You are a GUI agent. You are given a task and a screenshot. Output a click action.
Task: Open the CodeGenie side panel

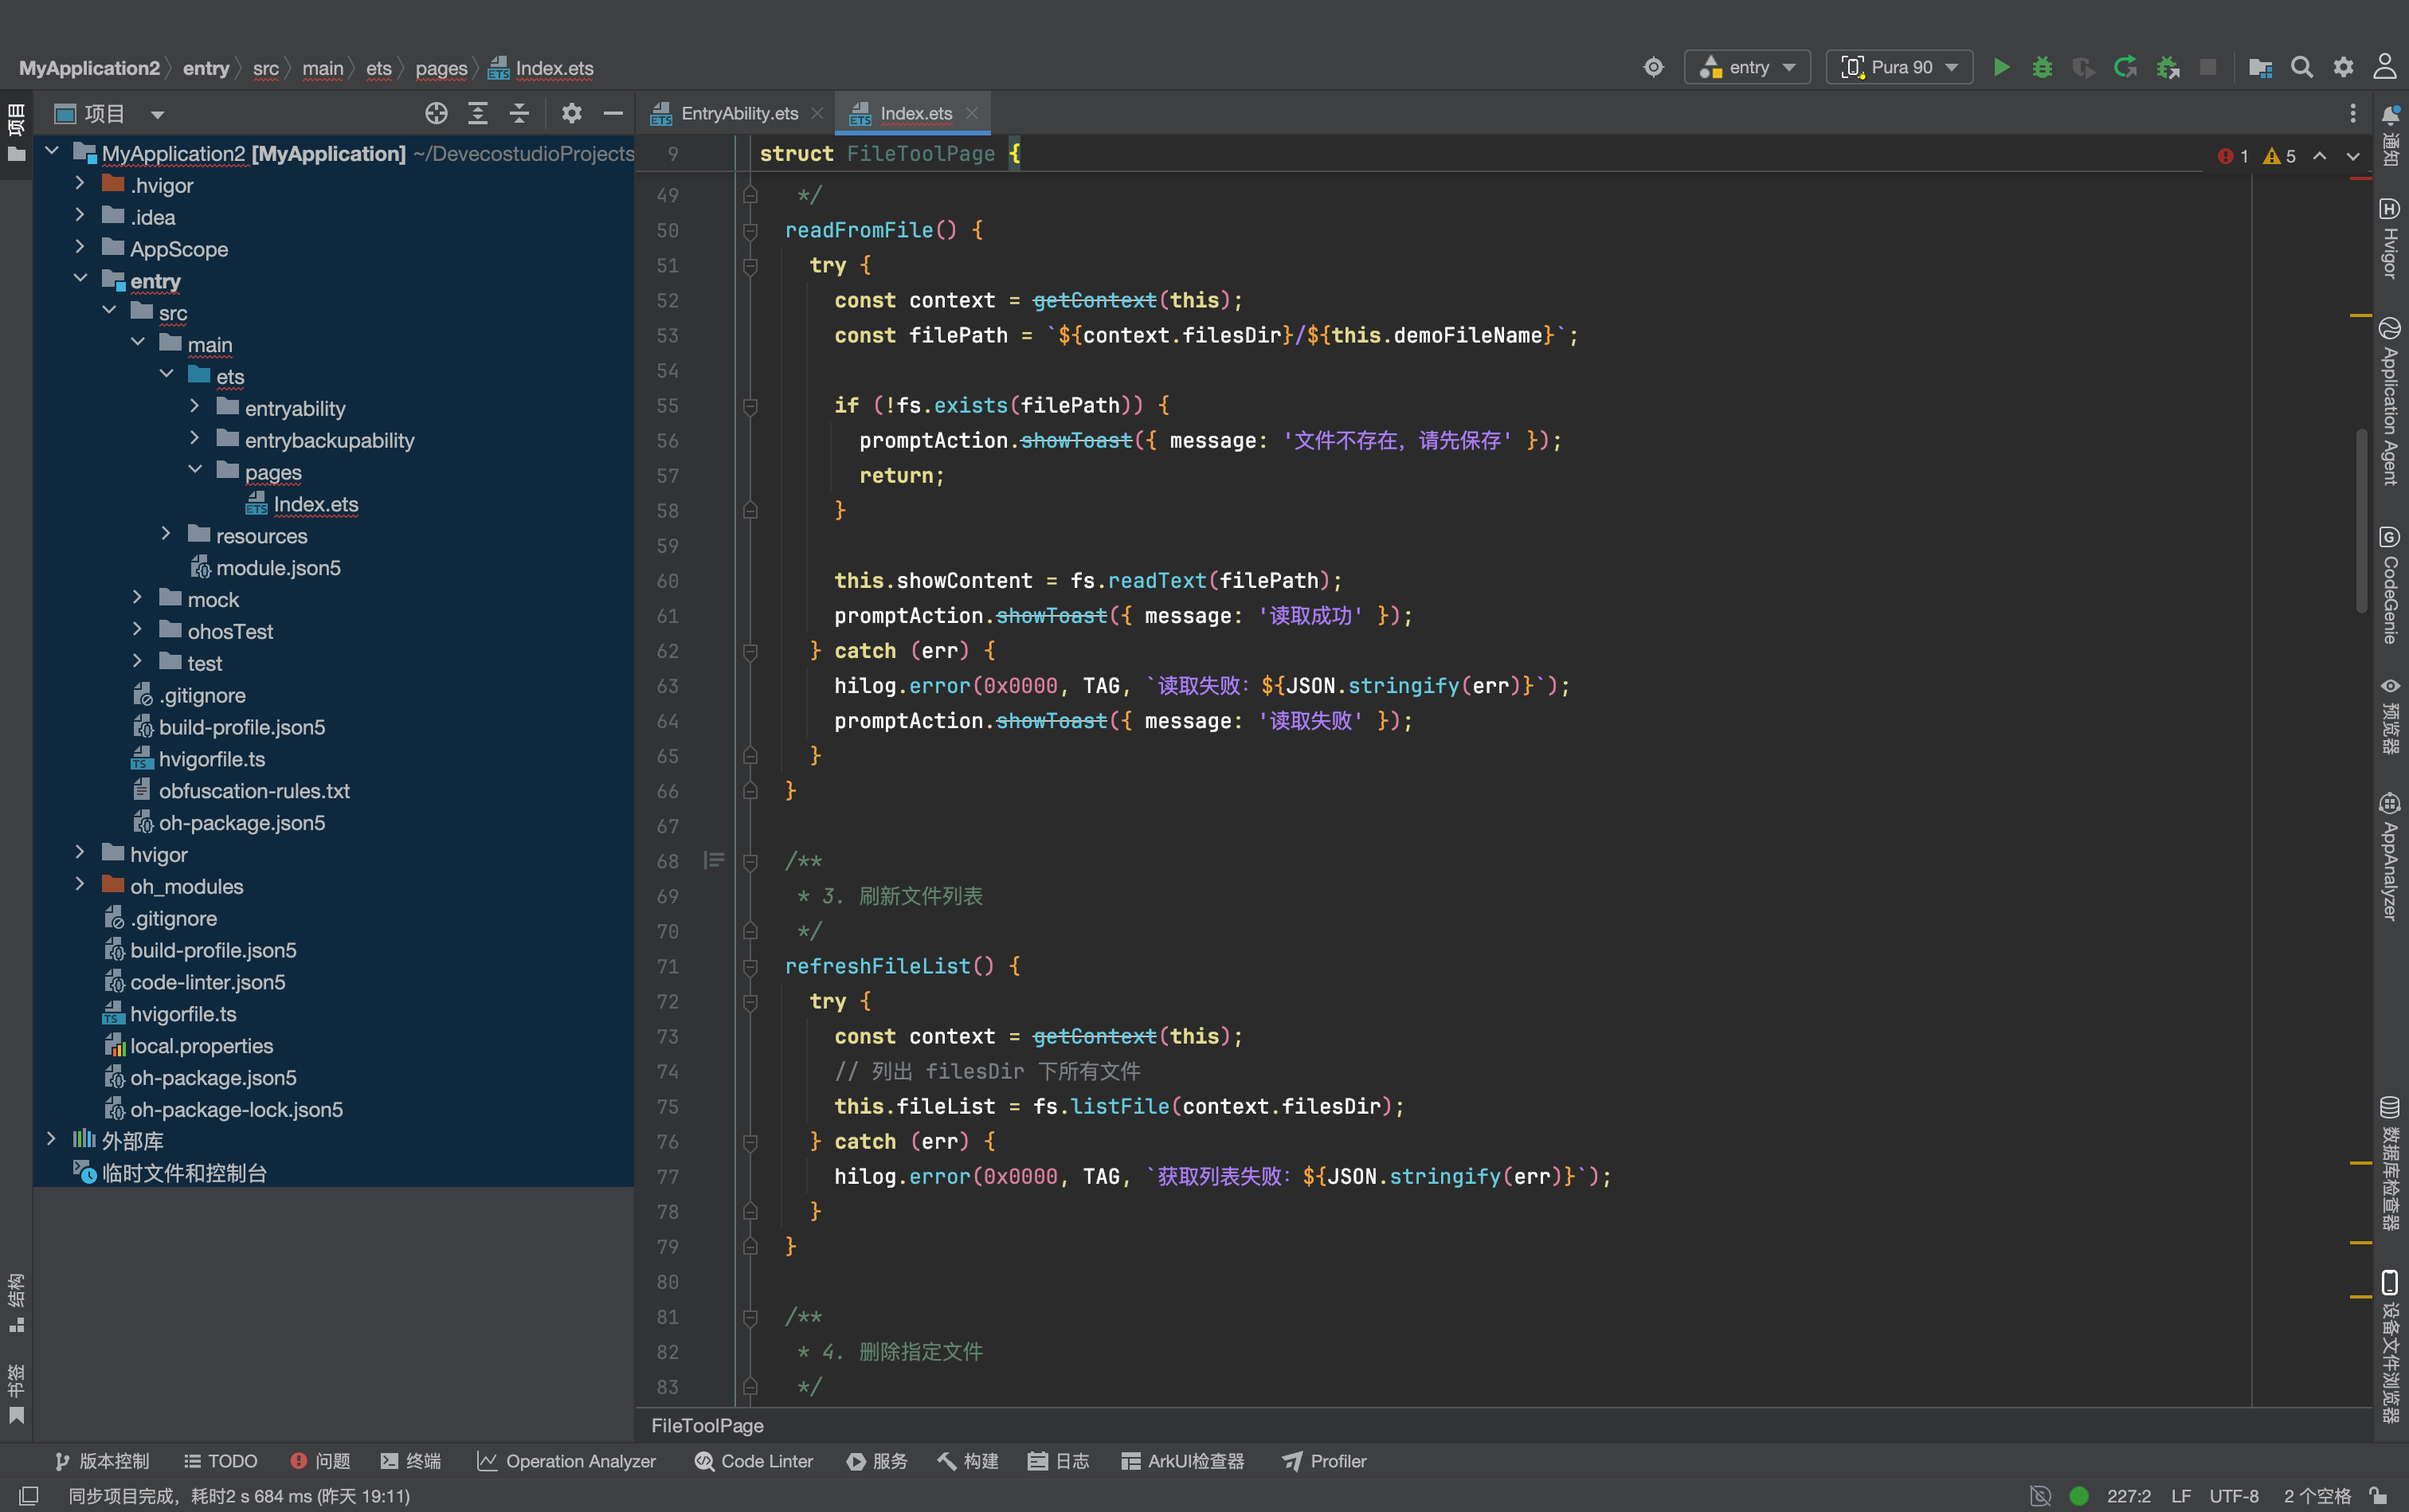click(x=2390, y=585)
